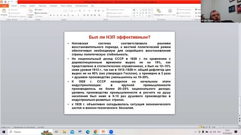Expand the Шрифт group dialog launcher

pos(81,19)
